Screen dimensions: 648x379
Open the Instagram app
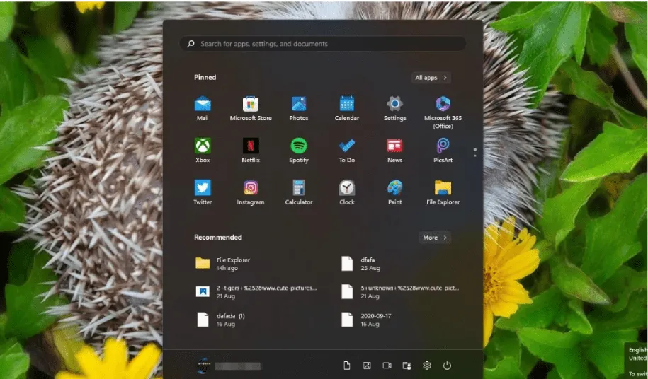[x=251, y=188]
